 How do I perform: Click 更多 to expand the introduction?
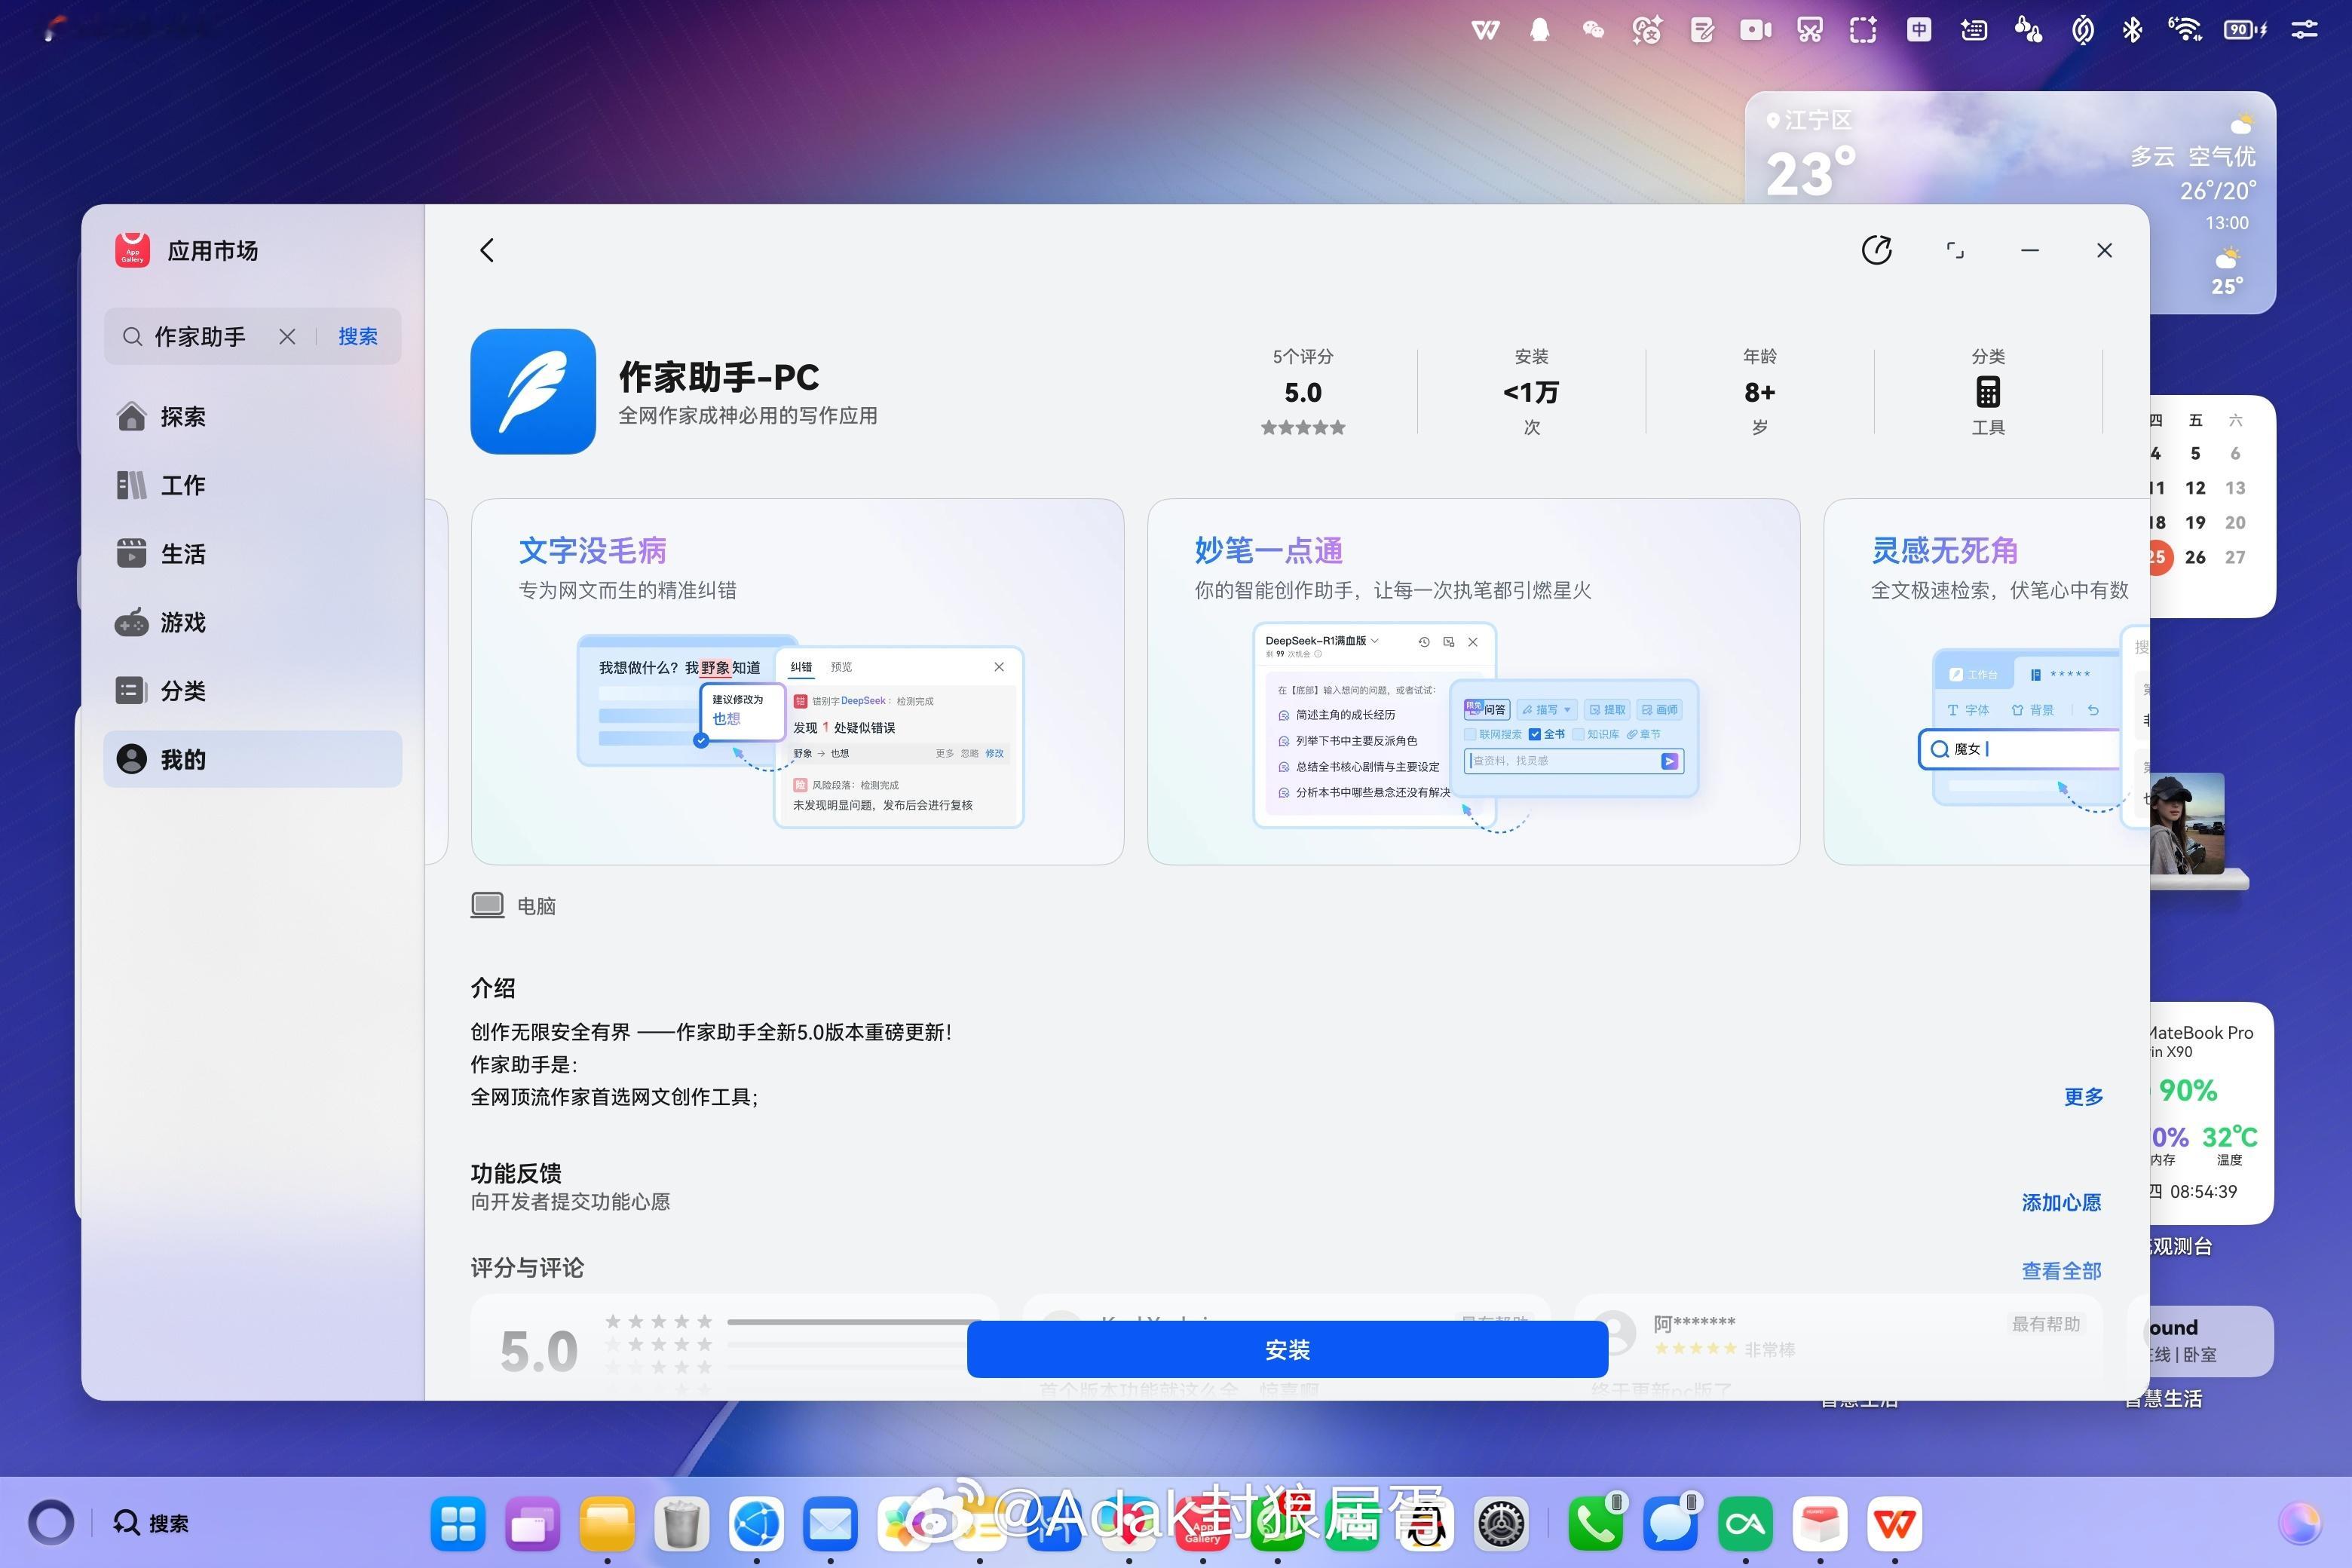pyautogui.click(x=2084, y=1097)
